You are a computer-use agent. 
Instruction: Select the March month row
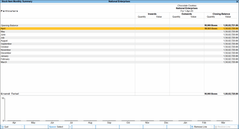119,62
